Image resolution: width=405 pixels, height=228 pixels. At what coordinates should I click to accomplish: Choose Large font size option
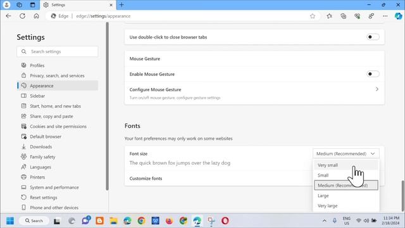346,196
